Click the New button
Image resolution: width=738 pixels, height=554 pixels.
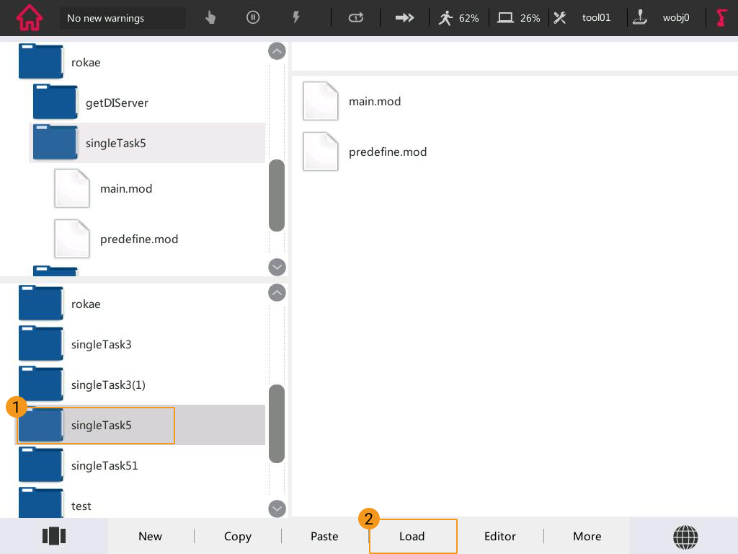(150, 536)
